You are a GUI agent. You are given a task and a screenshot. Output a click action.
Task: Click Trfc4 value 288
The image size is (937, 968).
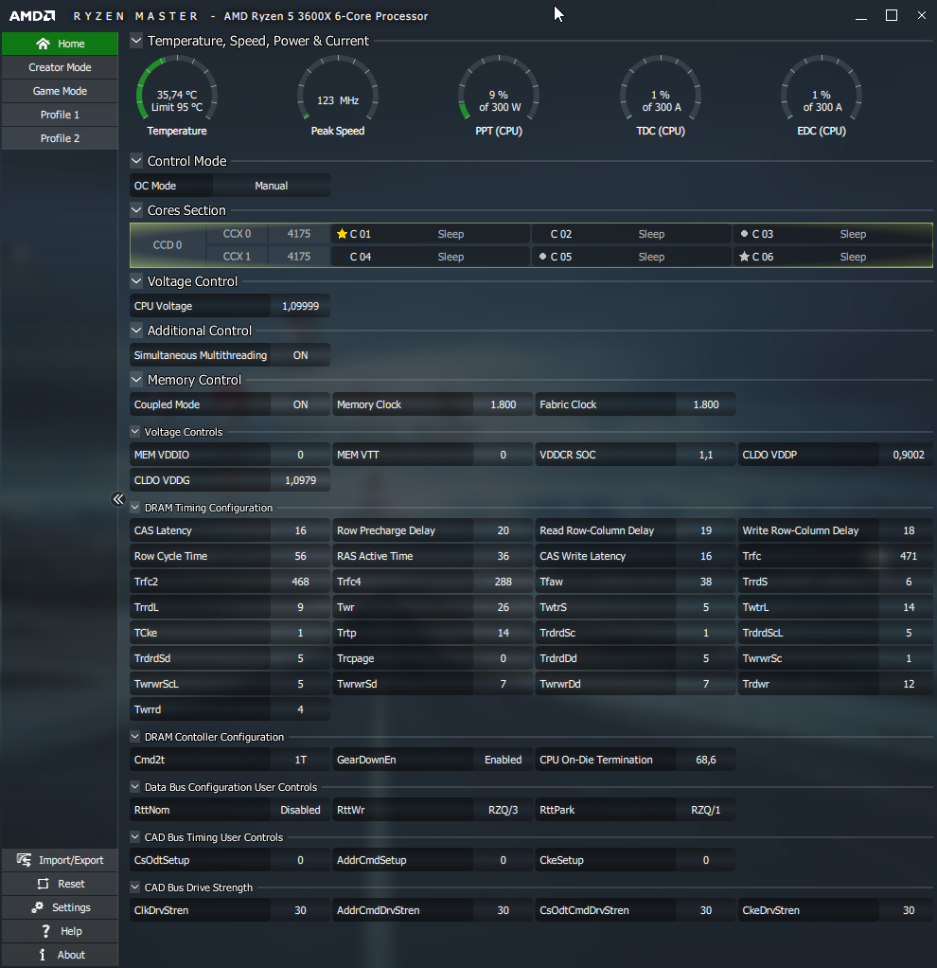click(x=503, y=582)
